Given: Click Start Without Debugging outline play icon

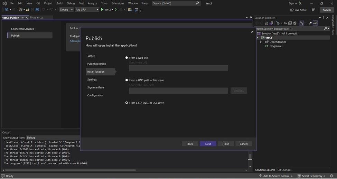Looking at the screenshot, I should [x=116, y=10].
